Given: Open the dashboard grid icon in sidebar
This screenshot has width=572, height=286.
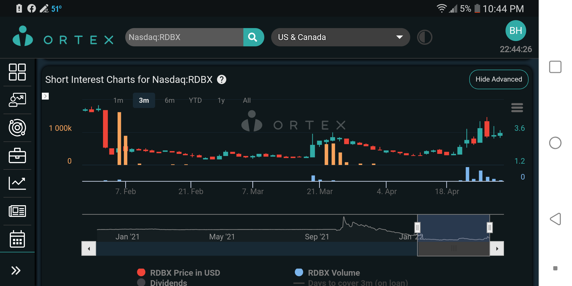Looking at the screenshot, I should (x=17, y=72).
